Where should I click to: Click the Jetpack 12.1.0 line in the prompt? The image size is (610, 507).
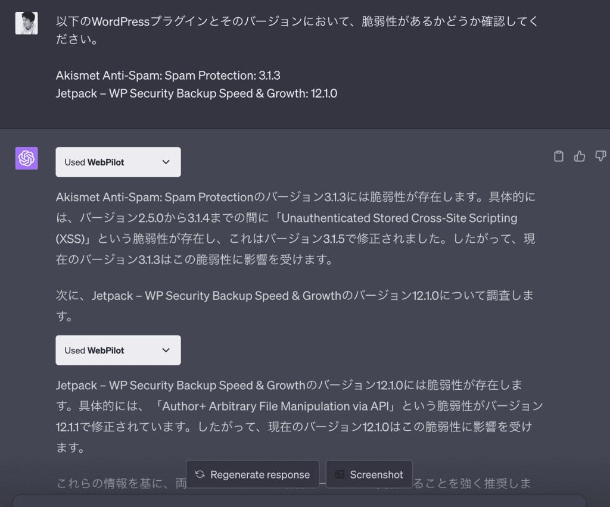[197, 93]
